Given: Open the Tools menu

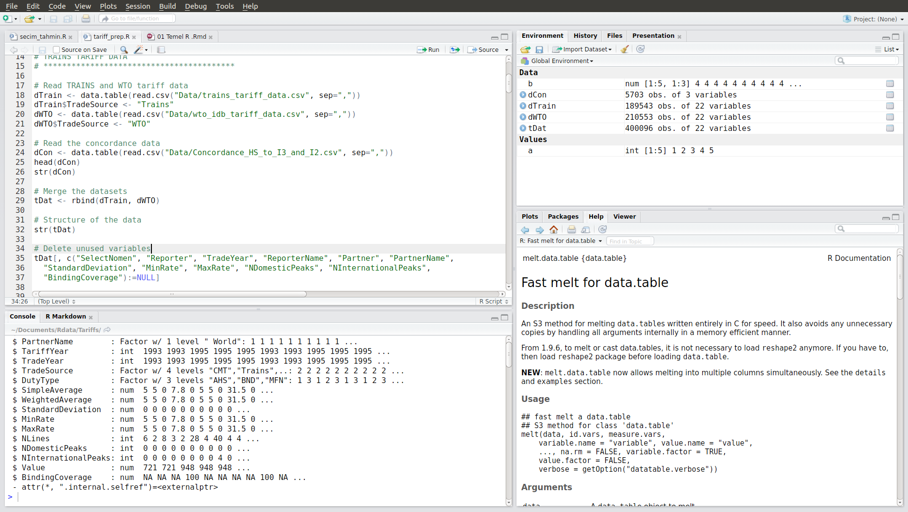Looking at the screenshot, I should pos(225,6).
